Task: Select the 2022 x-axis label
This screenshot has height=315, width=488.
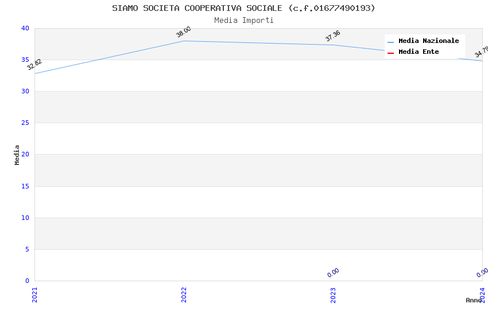Action: click(184, 294)
